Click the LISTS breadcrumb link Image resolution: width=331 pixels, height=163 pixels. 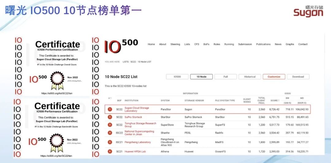point(125,62)
